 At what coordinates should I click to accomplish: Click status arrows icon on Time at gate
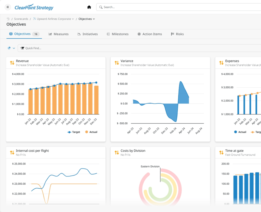tap(221, 153)
